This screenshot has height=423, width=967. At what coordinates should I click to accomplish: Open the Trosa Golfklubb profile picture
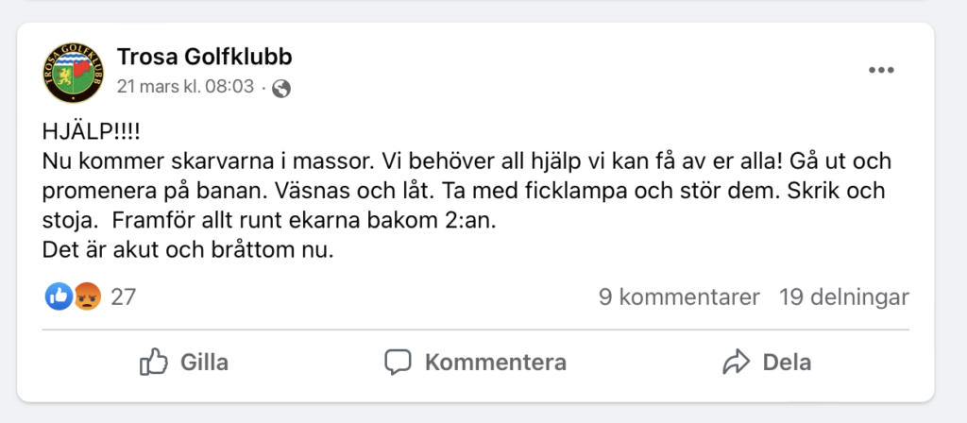click(x=73, y=73)
